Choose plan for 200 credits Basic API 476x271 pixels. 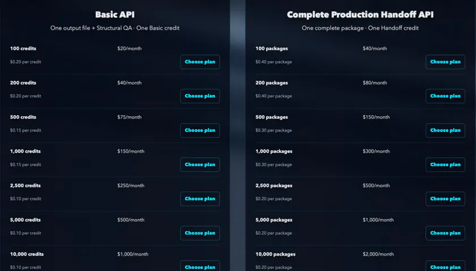click(199, 96)
